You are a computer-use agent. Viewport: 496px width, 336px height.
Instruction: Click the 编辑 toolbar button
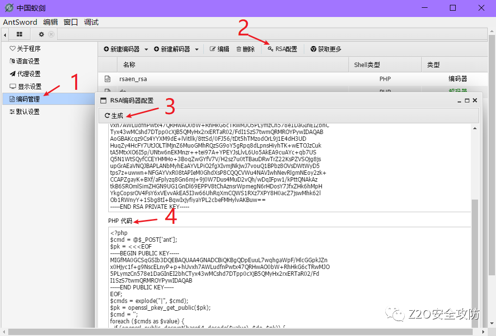[219, 49]
